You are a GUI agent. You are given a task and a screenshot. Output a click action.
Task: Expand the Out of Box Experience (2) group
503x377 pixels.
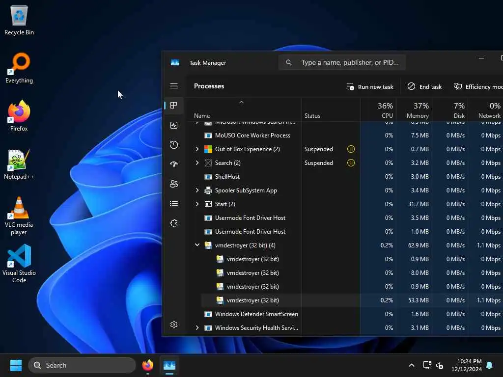coord(197,149)
